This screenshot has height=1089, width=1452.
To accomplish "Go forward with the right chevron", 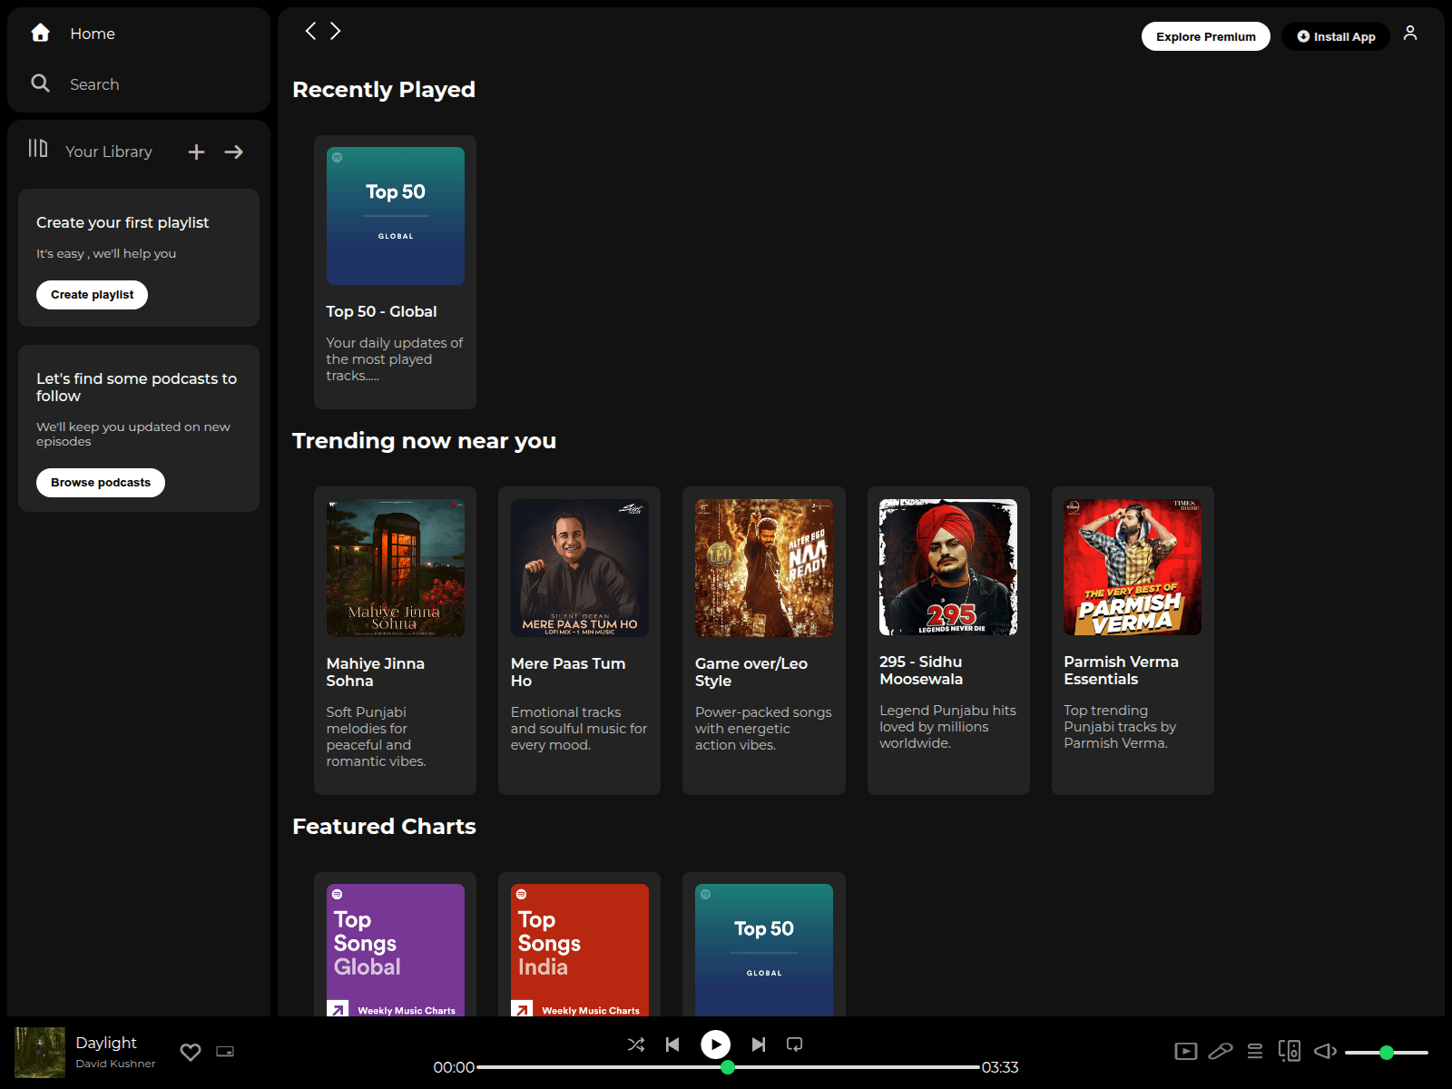I will (x=336, y=31).
